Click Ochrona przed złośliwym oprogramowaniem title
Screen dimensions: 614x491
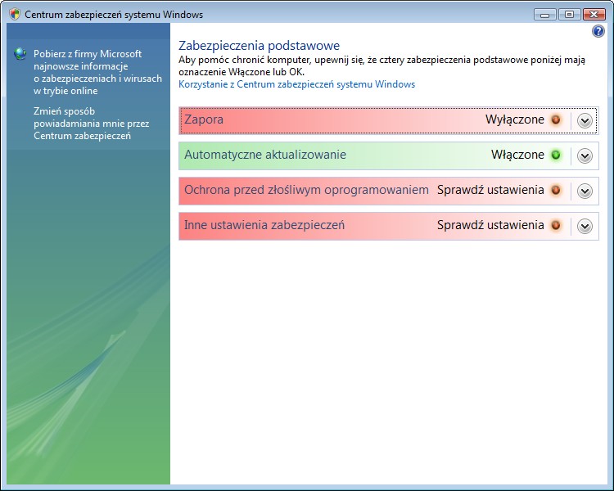tap(307, 190)
